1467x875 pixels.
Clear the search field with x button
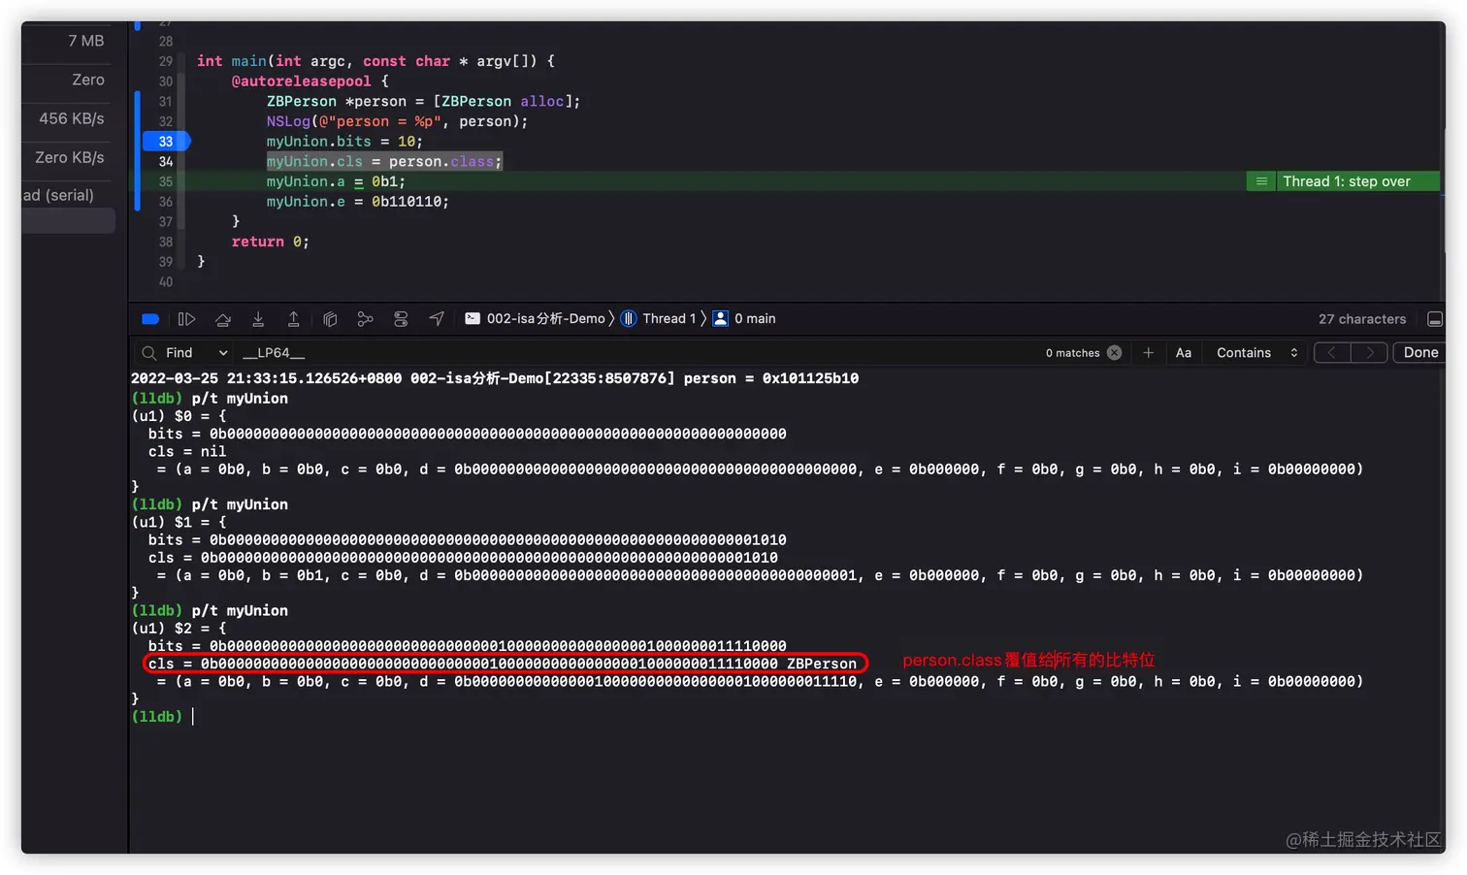(x=1115, y=353)
